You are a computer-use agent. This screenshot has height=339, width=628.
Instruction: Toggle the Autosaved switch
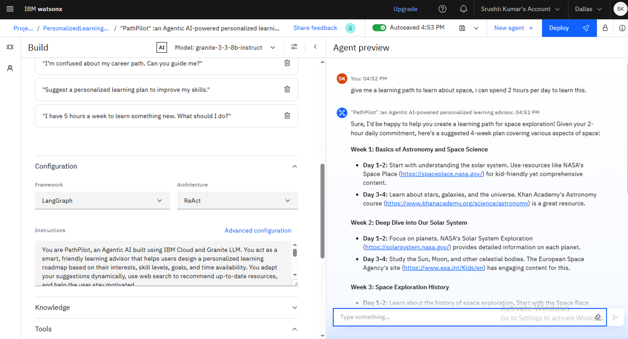(379, 28)
